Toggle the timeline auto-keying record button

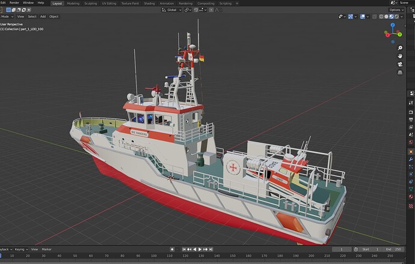click(x=172, y=249)
